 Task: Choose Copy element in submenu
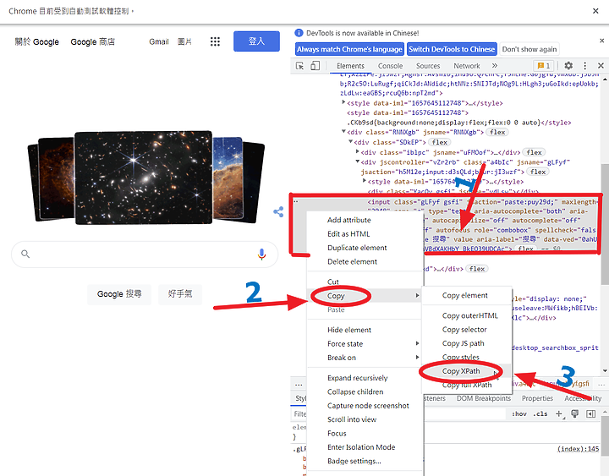point(467,295)
